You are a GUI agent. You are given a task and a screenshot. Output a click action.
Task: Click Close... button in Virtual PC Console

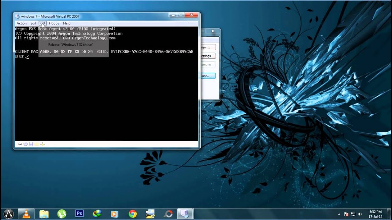click(x=208, y=76)
